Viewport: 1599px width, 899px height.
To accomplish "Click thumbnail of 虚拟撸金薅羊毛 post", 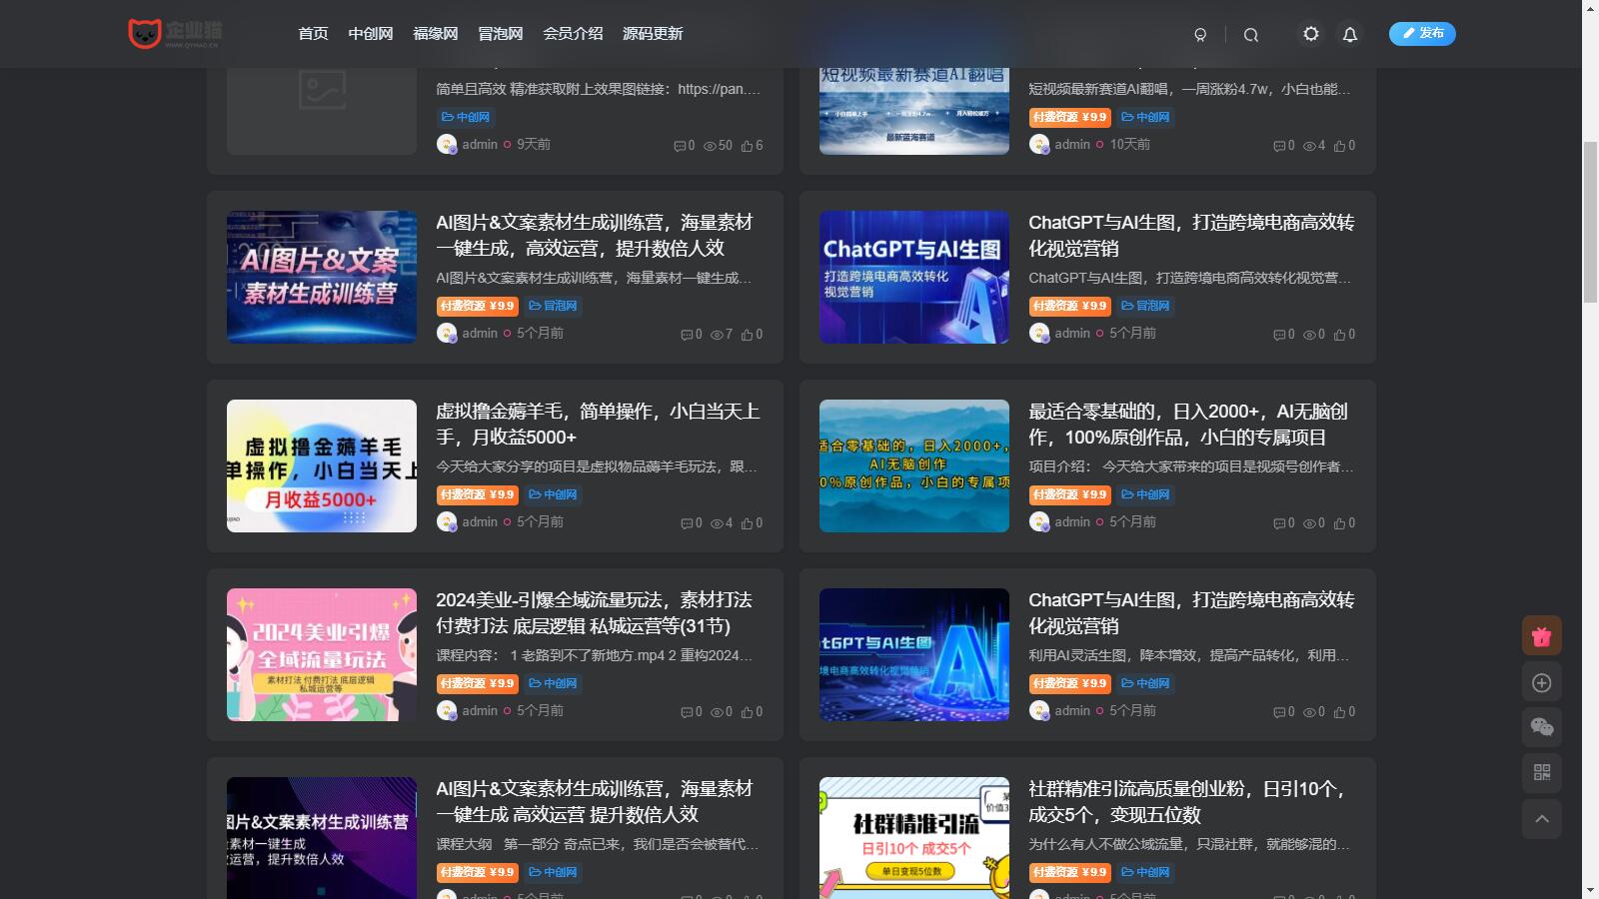I will click(x=322, y=465).
